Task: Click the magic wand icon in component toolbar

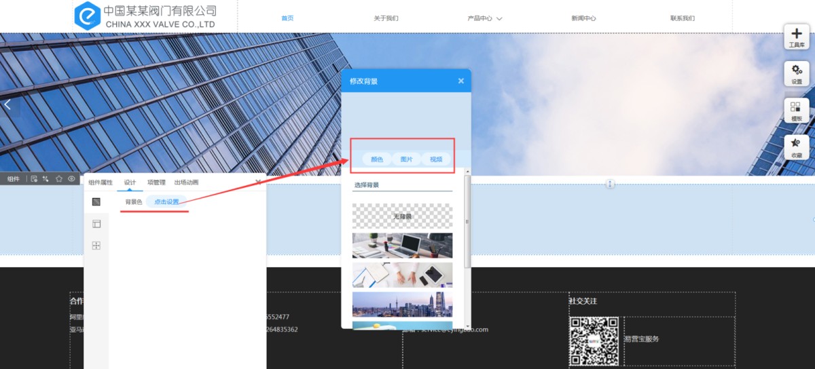Action: (46, 179)
